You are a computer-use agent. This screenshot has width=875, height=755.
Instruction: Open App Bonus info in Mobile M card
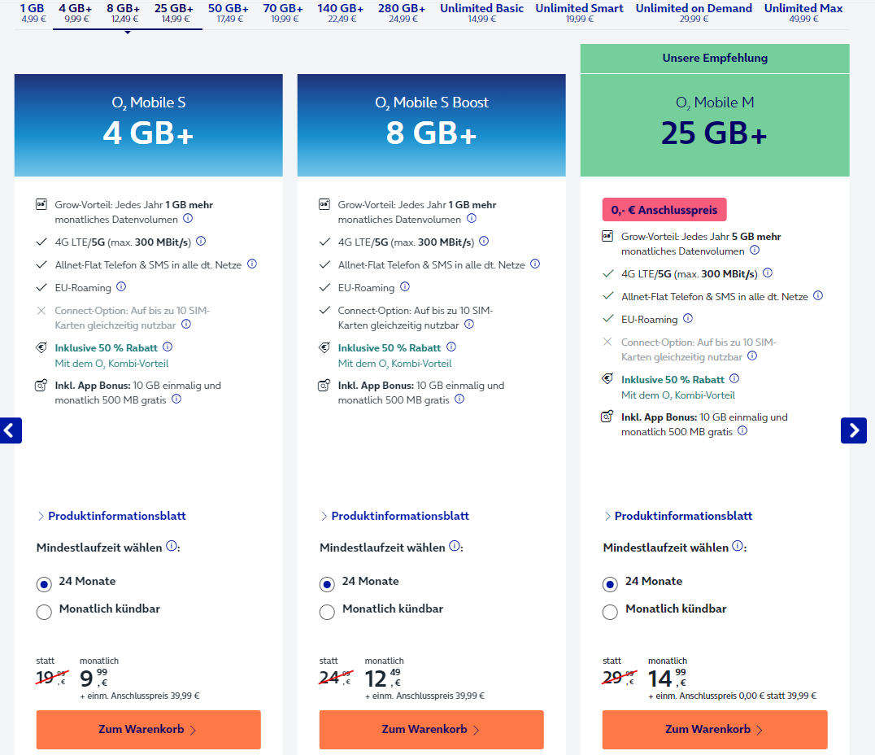point(742,430)
